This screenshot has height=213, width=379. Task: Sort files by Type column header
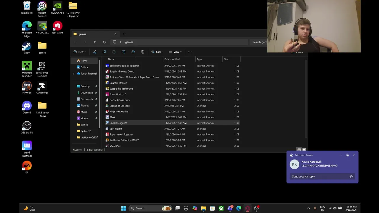click(209, 59)
